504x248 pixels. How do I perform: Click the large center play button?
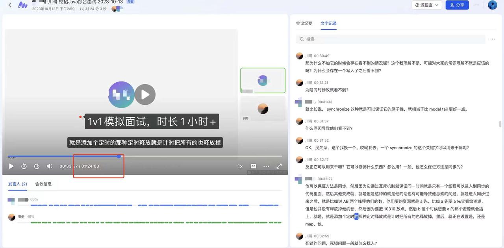coord(145,94)
